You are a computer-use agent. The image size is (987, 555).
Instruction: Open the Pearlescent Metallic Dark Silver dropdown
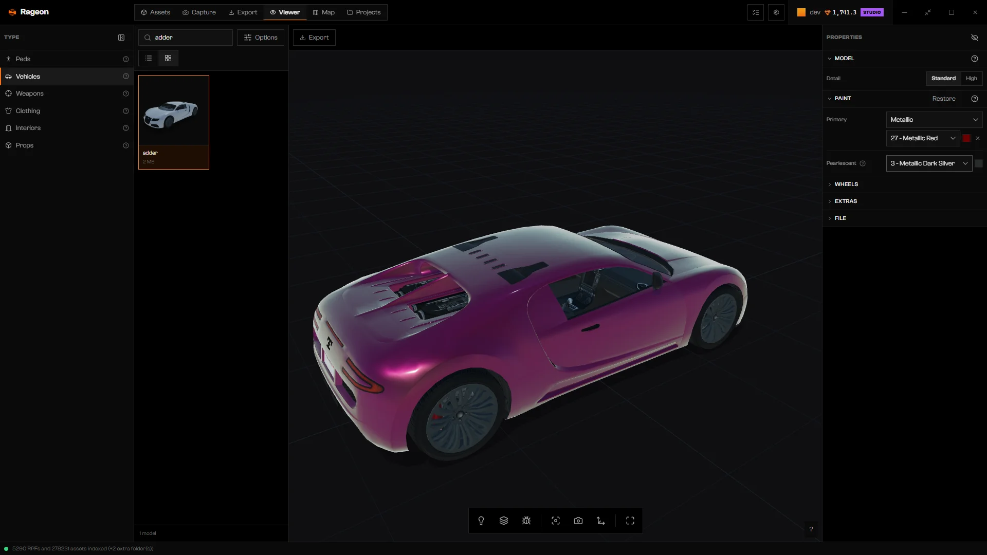pyautogui.click(x=929, y=163)
